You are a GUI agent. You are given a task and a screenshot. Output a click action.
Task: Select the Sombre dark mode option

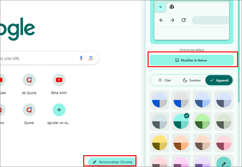192,80
